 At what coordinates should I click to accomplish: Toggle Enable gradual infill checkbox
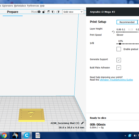119,49
